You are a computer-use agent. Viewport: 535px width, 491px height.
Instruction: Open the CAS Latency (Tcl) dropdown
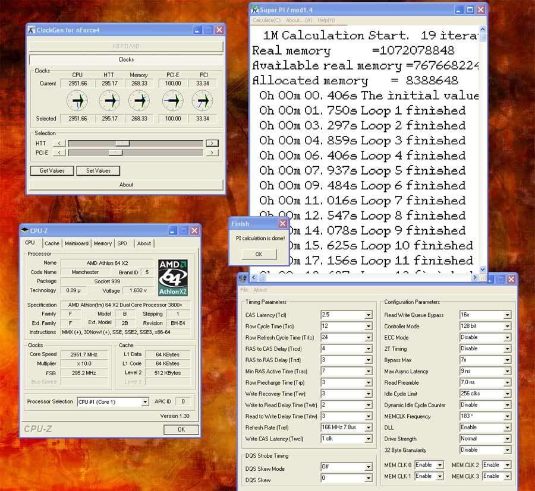369,315
